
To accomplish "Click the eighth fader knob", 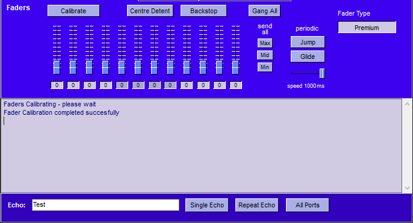I will pos(171,67).
